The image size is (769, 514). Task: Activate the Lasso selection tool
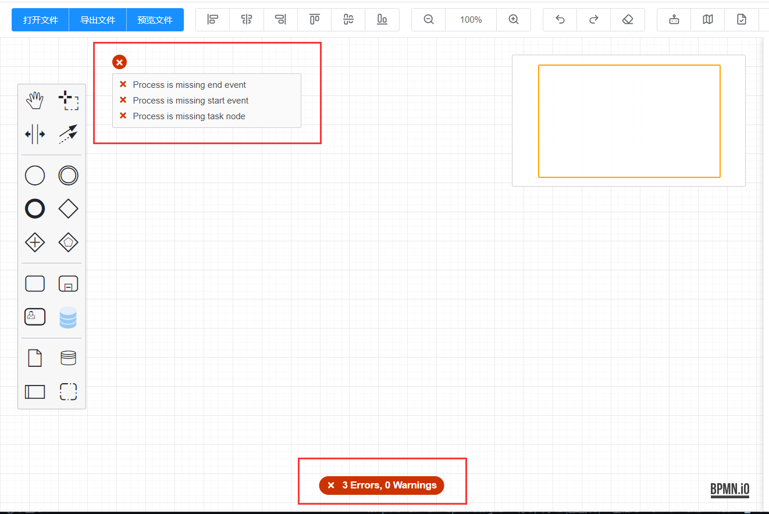click(x=68, y=100)
